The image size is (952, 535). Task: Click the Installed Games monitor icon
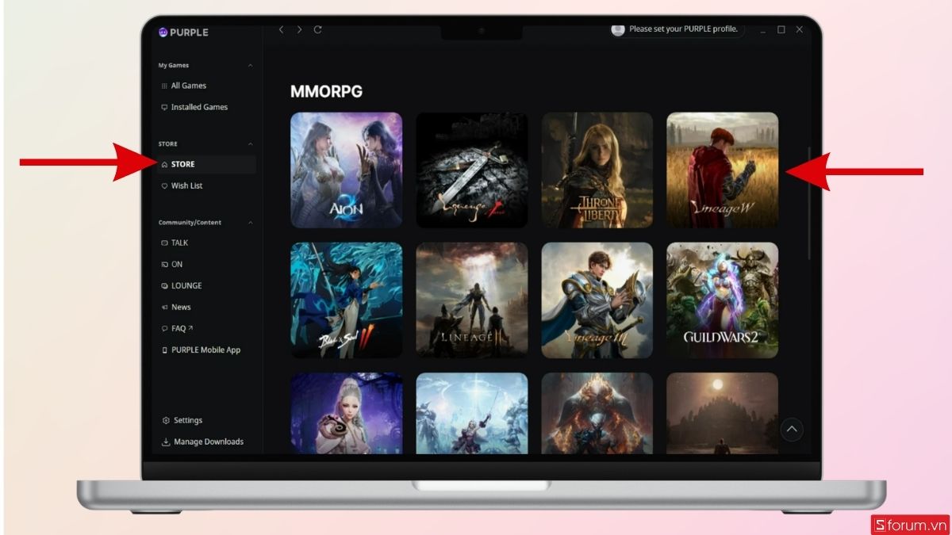coord(164,107)
